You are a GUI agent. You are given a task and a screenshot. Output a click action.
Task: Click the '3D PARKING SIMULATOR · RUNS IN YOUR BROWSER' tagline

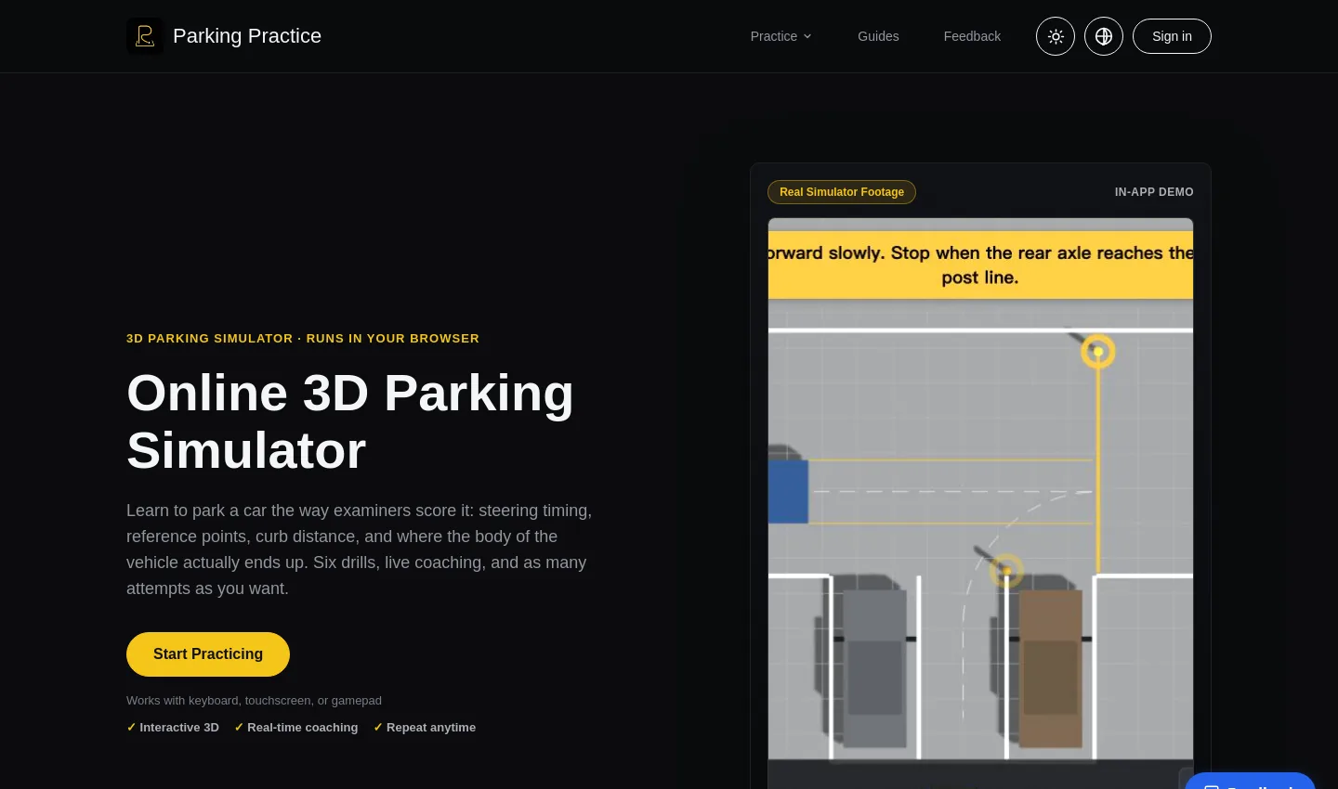coord(303,339)
